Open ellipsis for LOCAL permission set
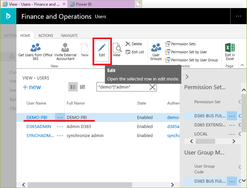 [x=232, y=134]
